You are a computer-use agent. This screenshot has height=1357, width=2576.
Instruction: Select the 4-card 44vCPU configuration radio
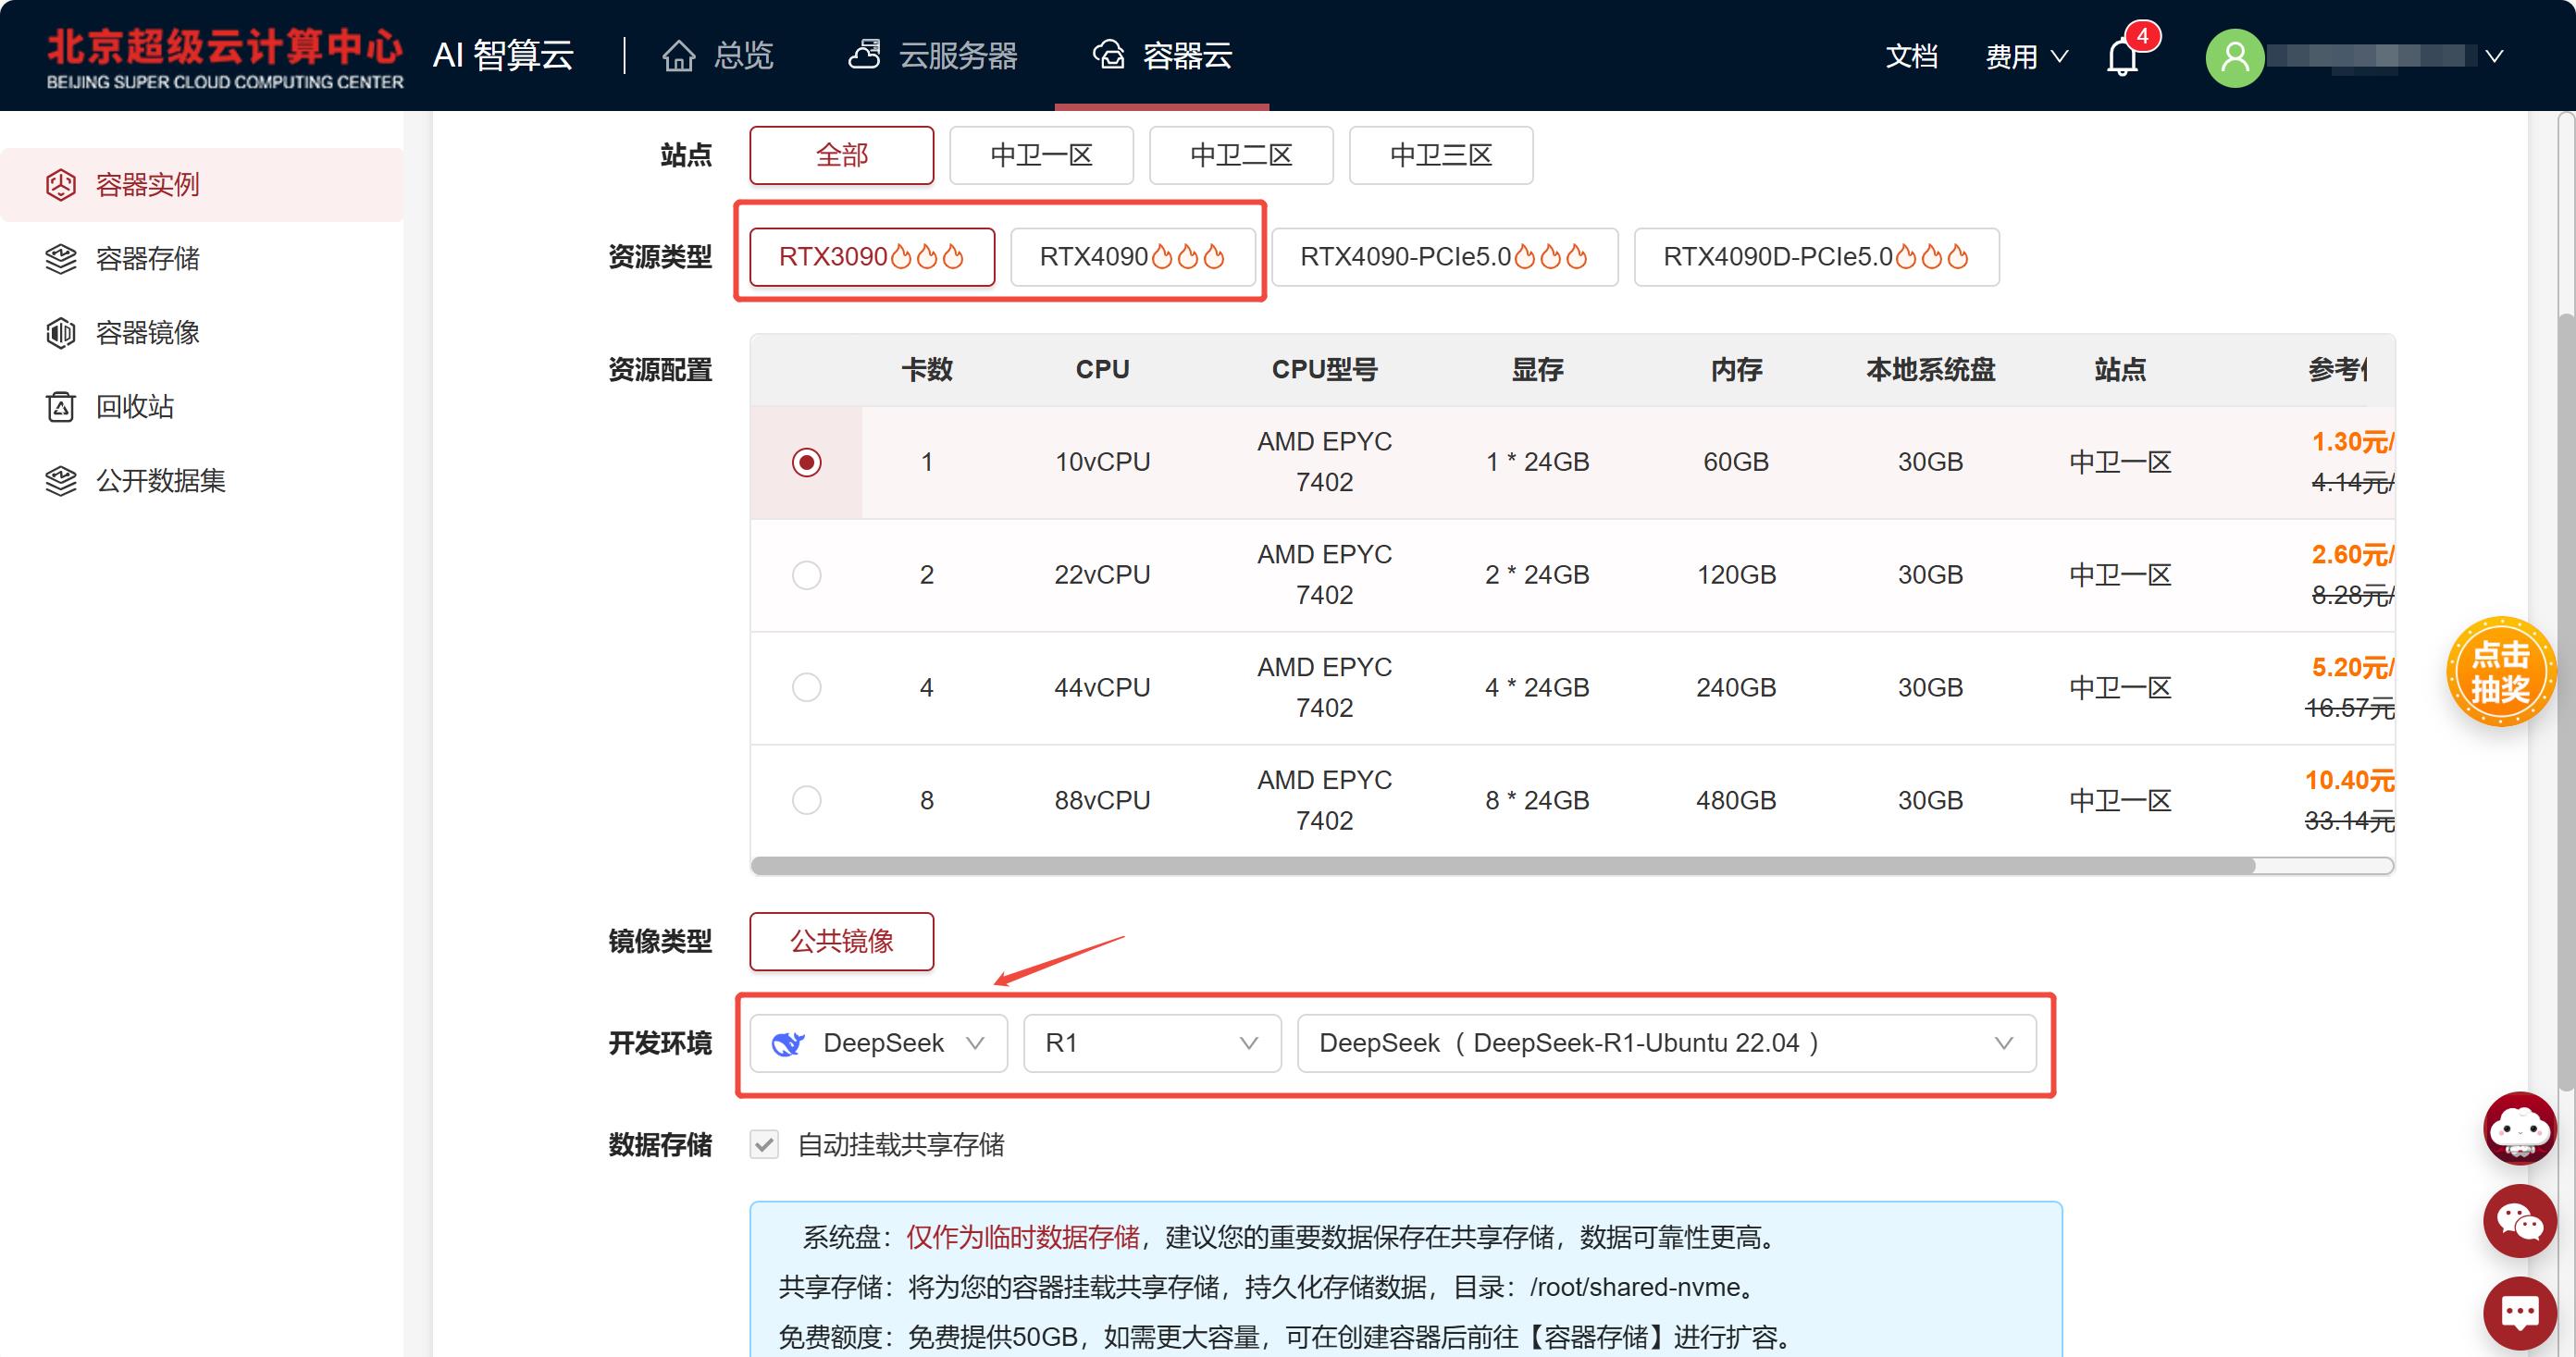click(x=807, y=688)
